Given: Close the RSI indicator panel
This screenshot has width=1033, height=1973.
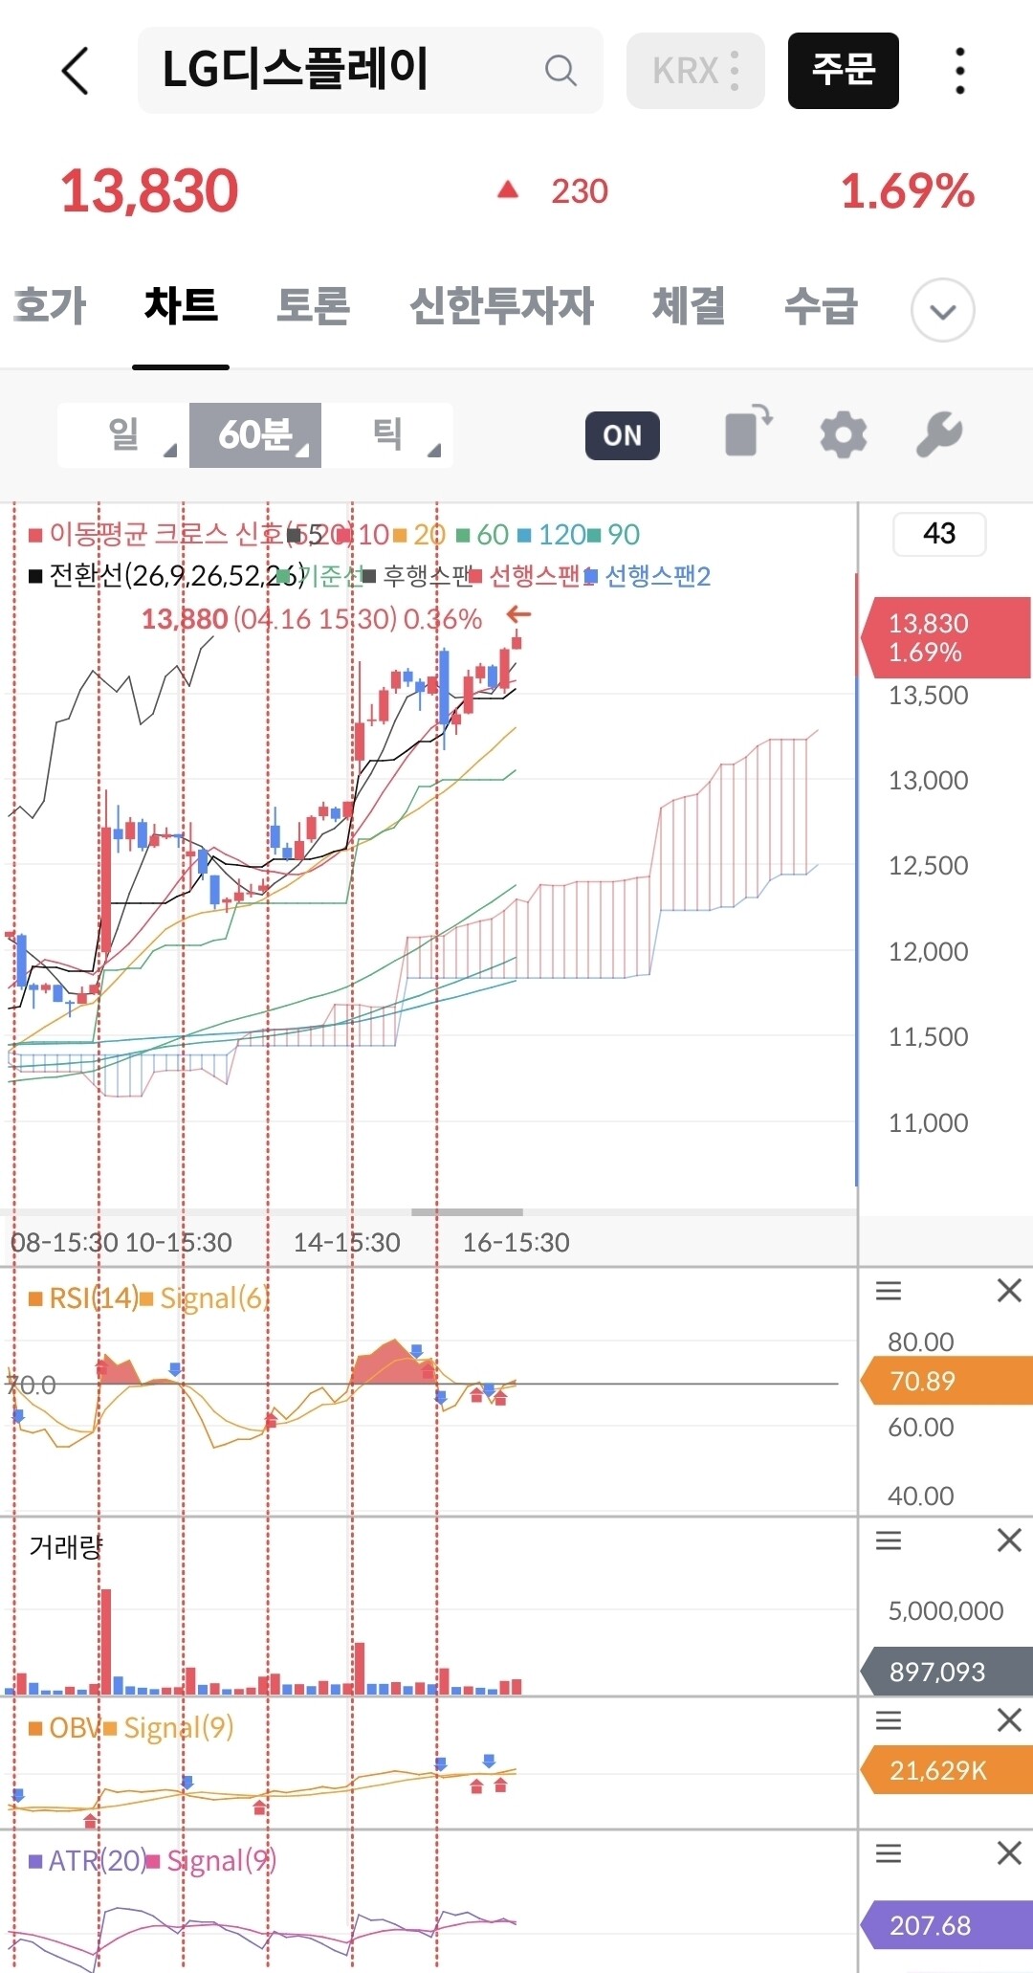Looking at the screenshot, I should tap(1009, 1291).
